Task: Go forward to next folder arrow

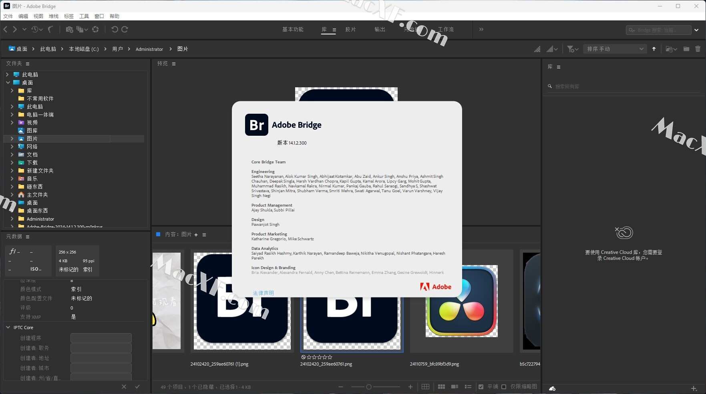Action: (x=15, y=29)
